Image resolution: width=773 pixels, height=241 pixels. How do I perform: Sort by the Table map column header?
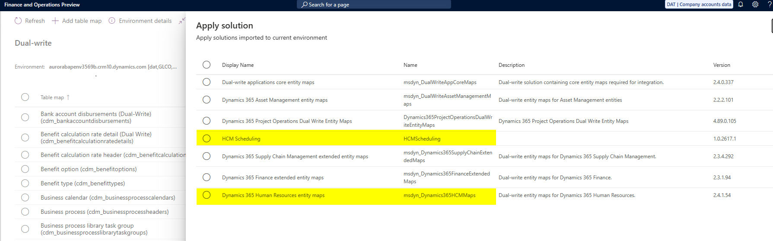pos(52,97)
